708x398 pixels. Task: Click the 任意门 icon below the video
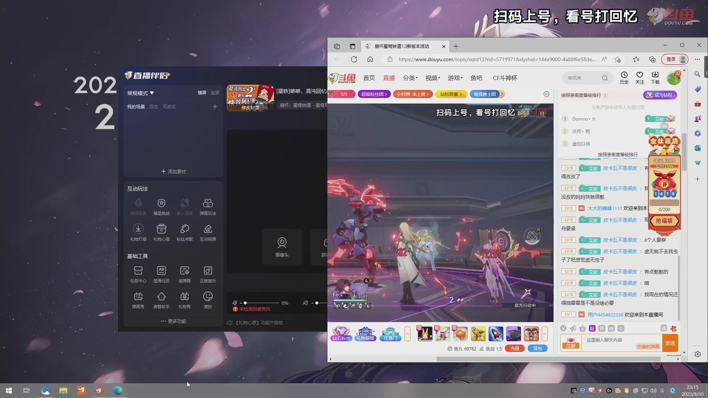391,334
